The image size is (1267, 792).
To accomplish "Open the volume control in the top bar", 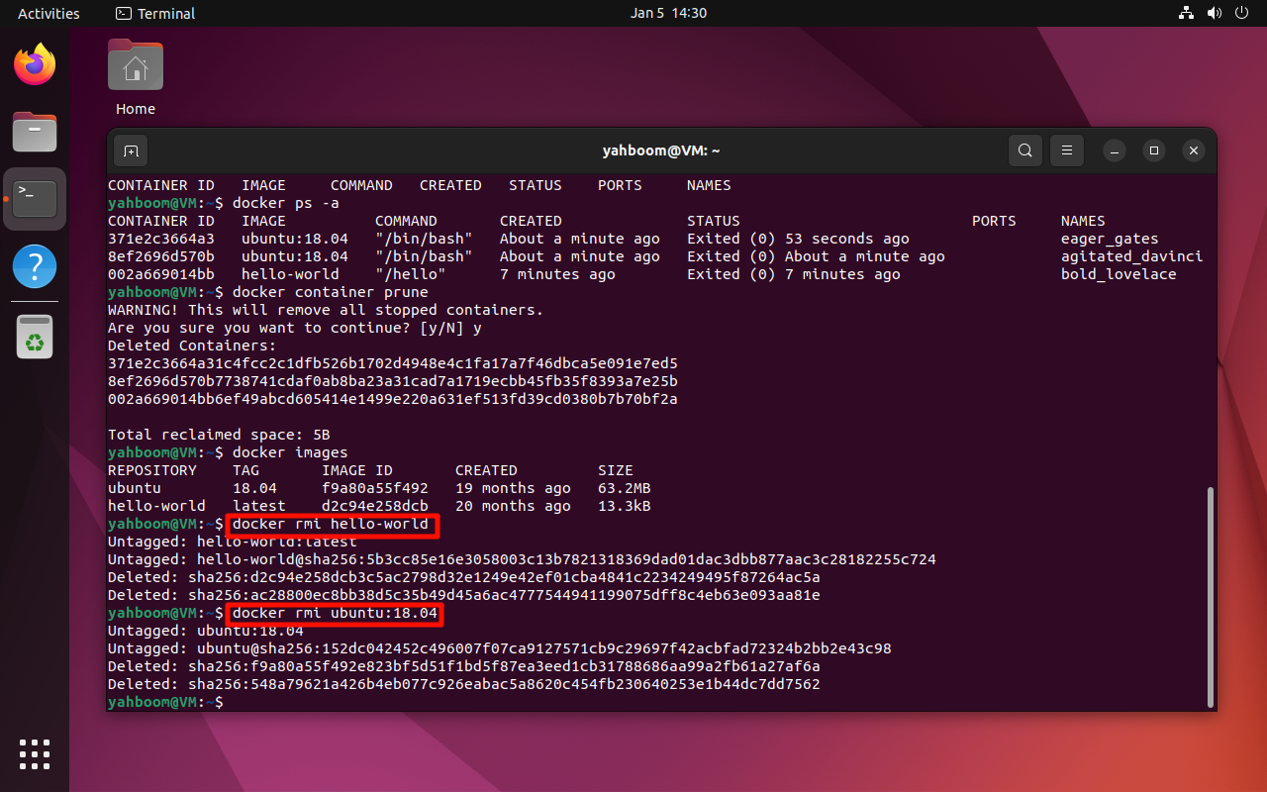I will [x=1214, y=13].
